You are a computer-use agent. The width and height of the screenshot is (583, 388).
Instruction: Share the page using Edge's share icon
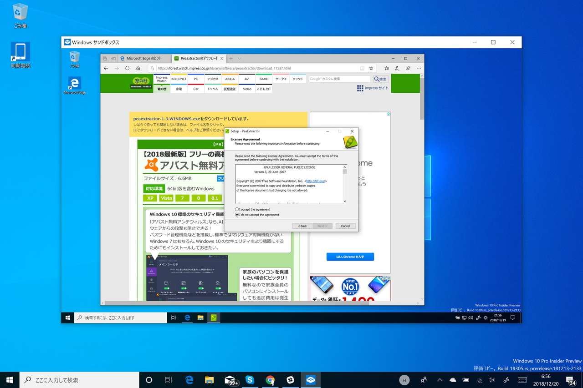click(408, 68)
